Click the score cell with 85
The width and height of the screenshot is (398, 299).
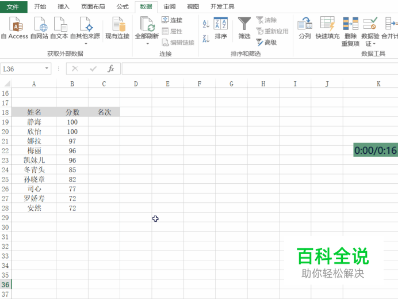pyautogui.click(x=72, y=170)
